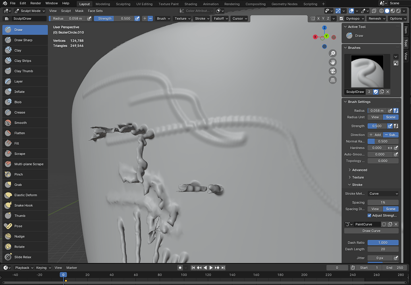Click the Draw Curve button
This screenshot has width=411, height=285.
click(x=371, y=231)
